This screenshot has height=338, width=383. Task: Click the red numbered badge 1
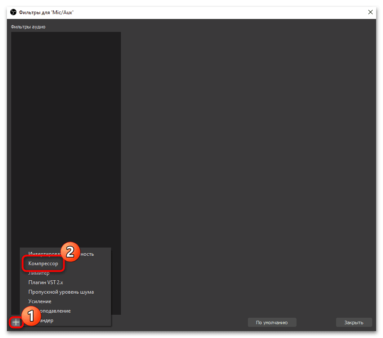(31, 316)
